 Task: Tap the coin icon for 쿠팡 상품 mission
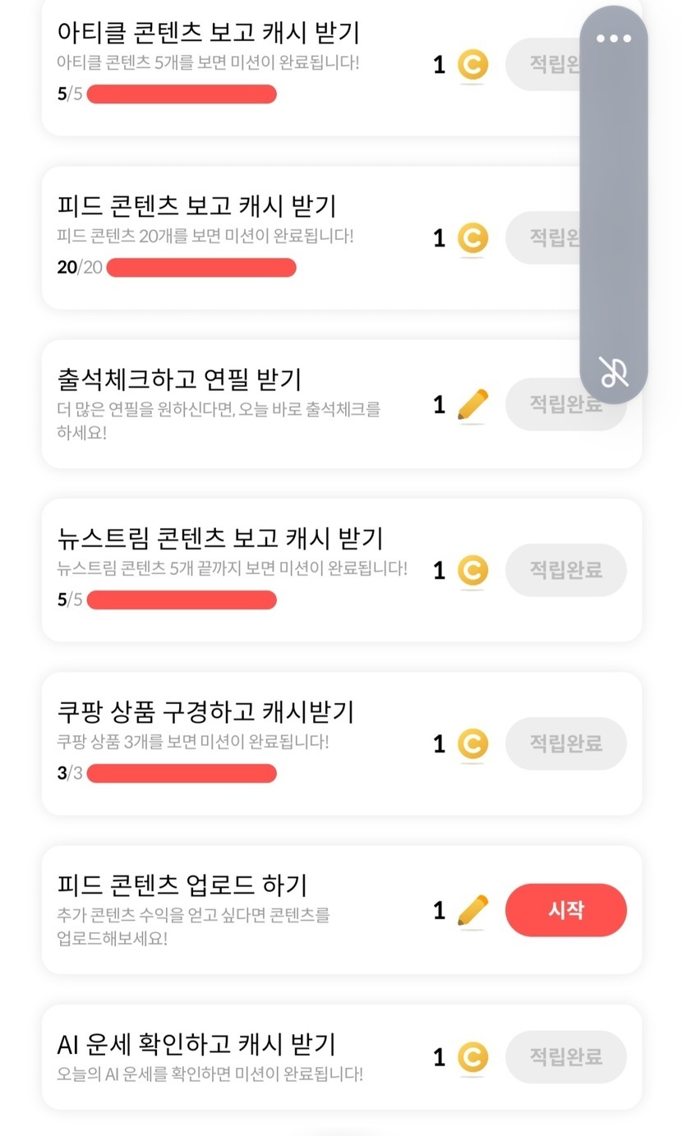[x=472, y=744]
